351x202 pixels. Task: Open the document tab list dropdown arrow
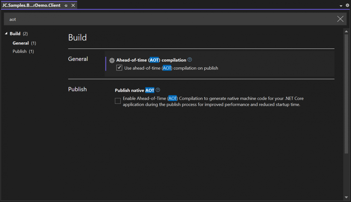[341, 6]
